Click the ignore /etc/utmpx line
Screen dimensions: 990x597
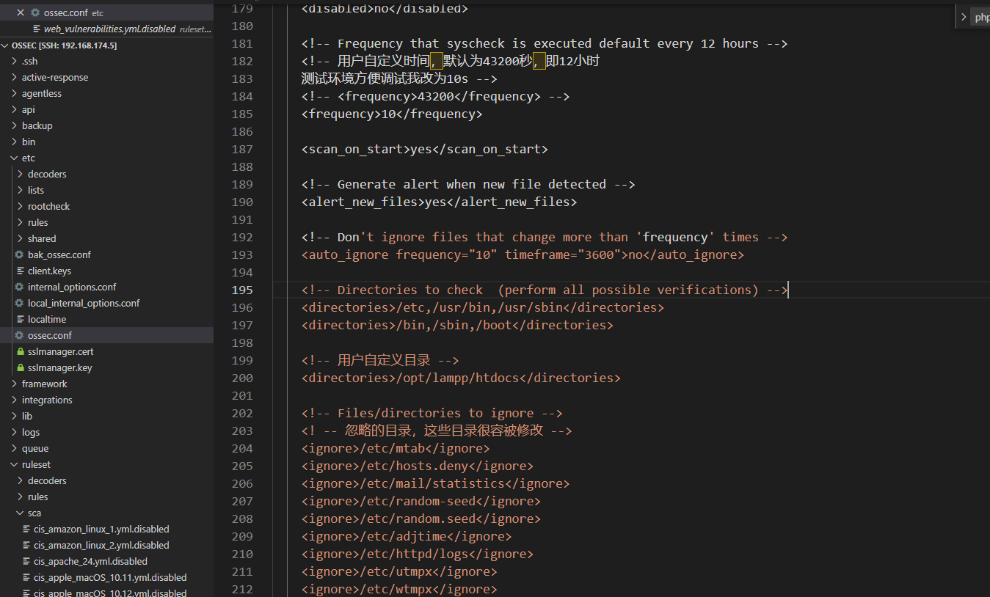click(399, 571)
